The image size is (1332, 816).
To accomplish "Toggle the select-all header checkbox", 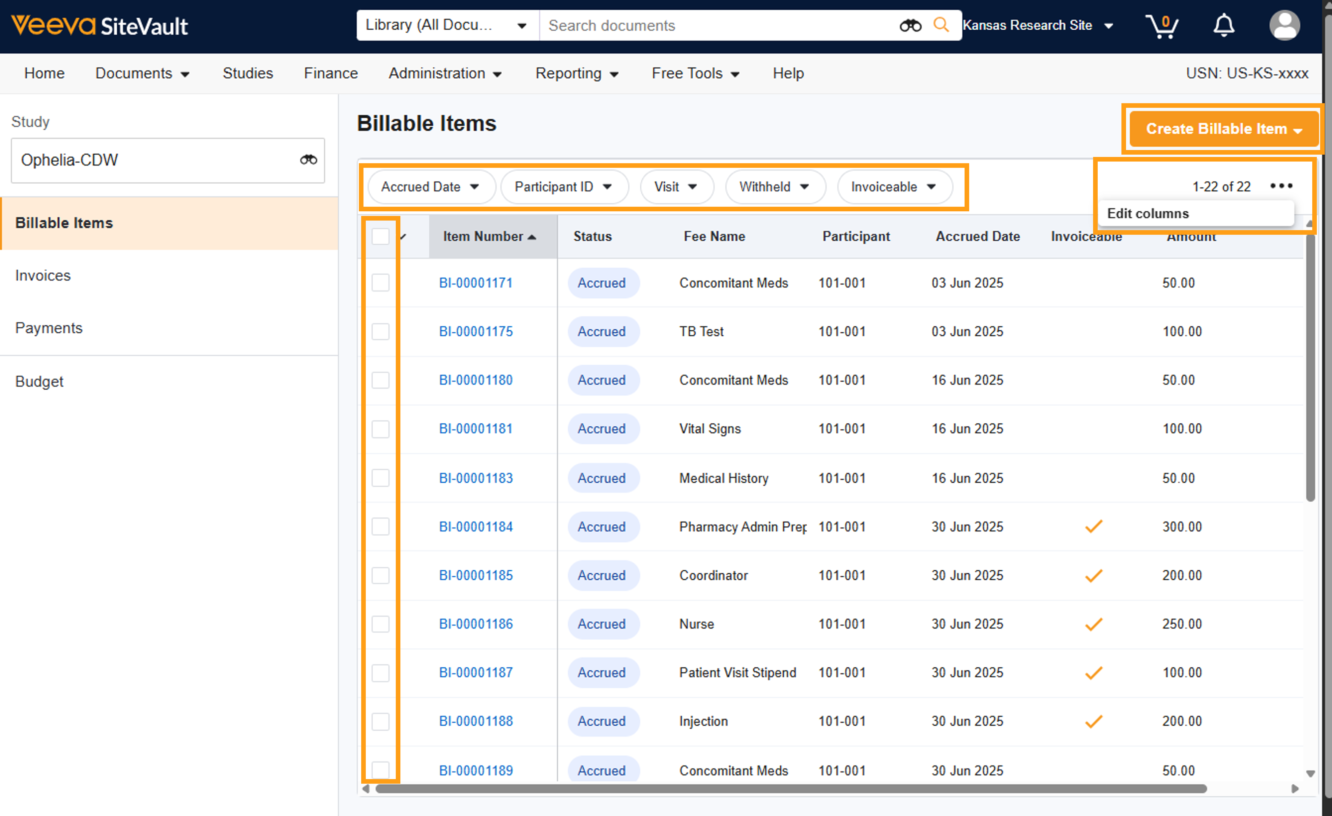I will pos(380,236).
